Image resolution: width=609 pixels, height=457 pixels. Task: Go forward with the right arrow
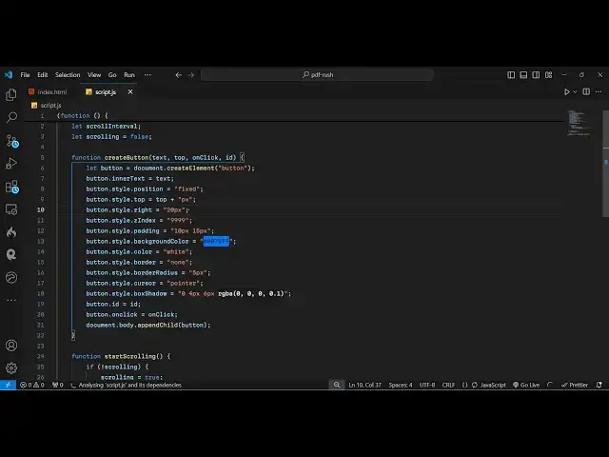(191, 75)
